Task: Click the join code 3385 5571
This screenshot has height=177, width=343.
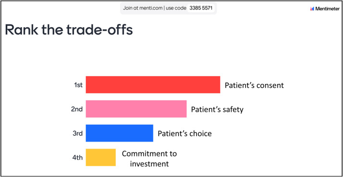Action: (201, 8)
